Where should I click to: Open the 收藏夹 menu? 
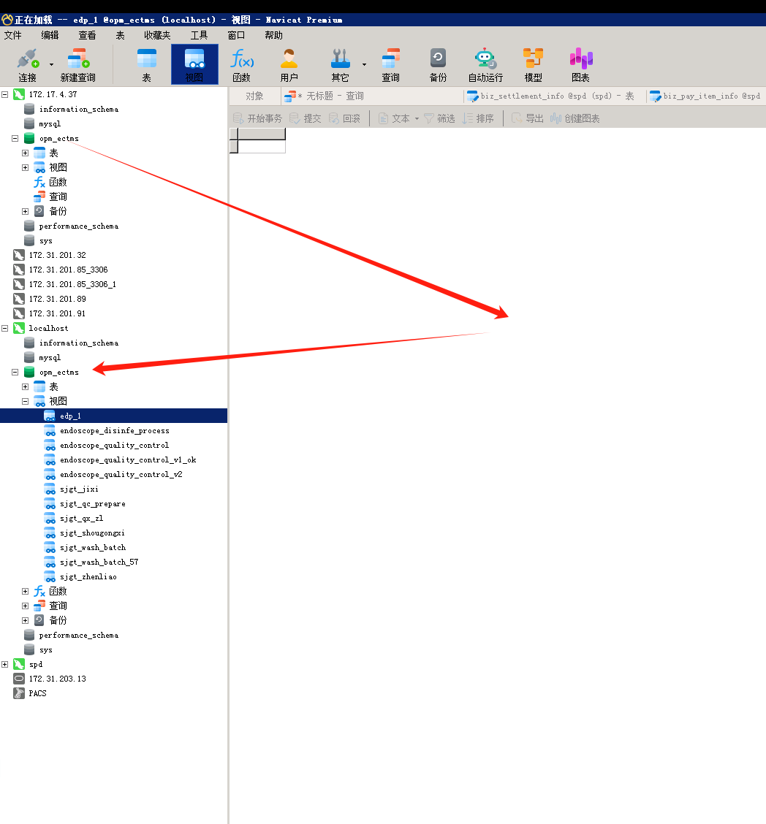coord(157,35)
